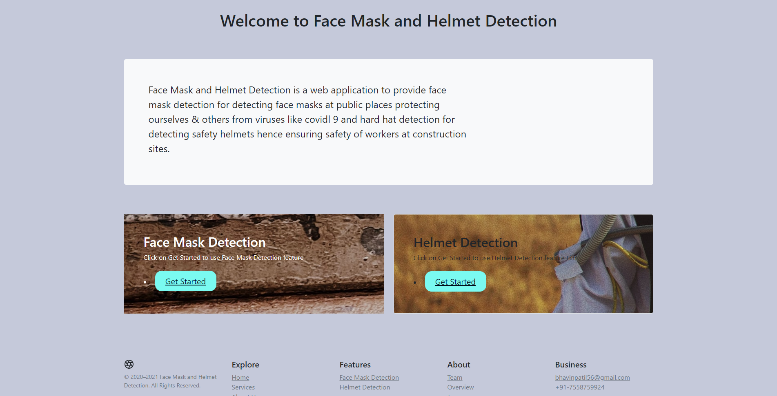Click the About footer heading
This screenshot has width=777, height=396.
click(x=459, y=365)
